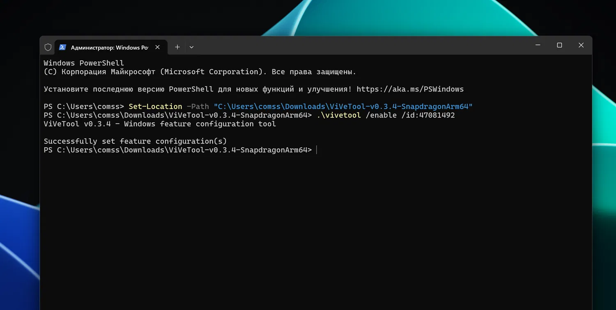This screenshot has width=616, height=310.
Task: Click the -Path parameter text
Action: [198, 107]
